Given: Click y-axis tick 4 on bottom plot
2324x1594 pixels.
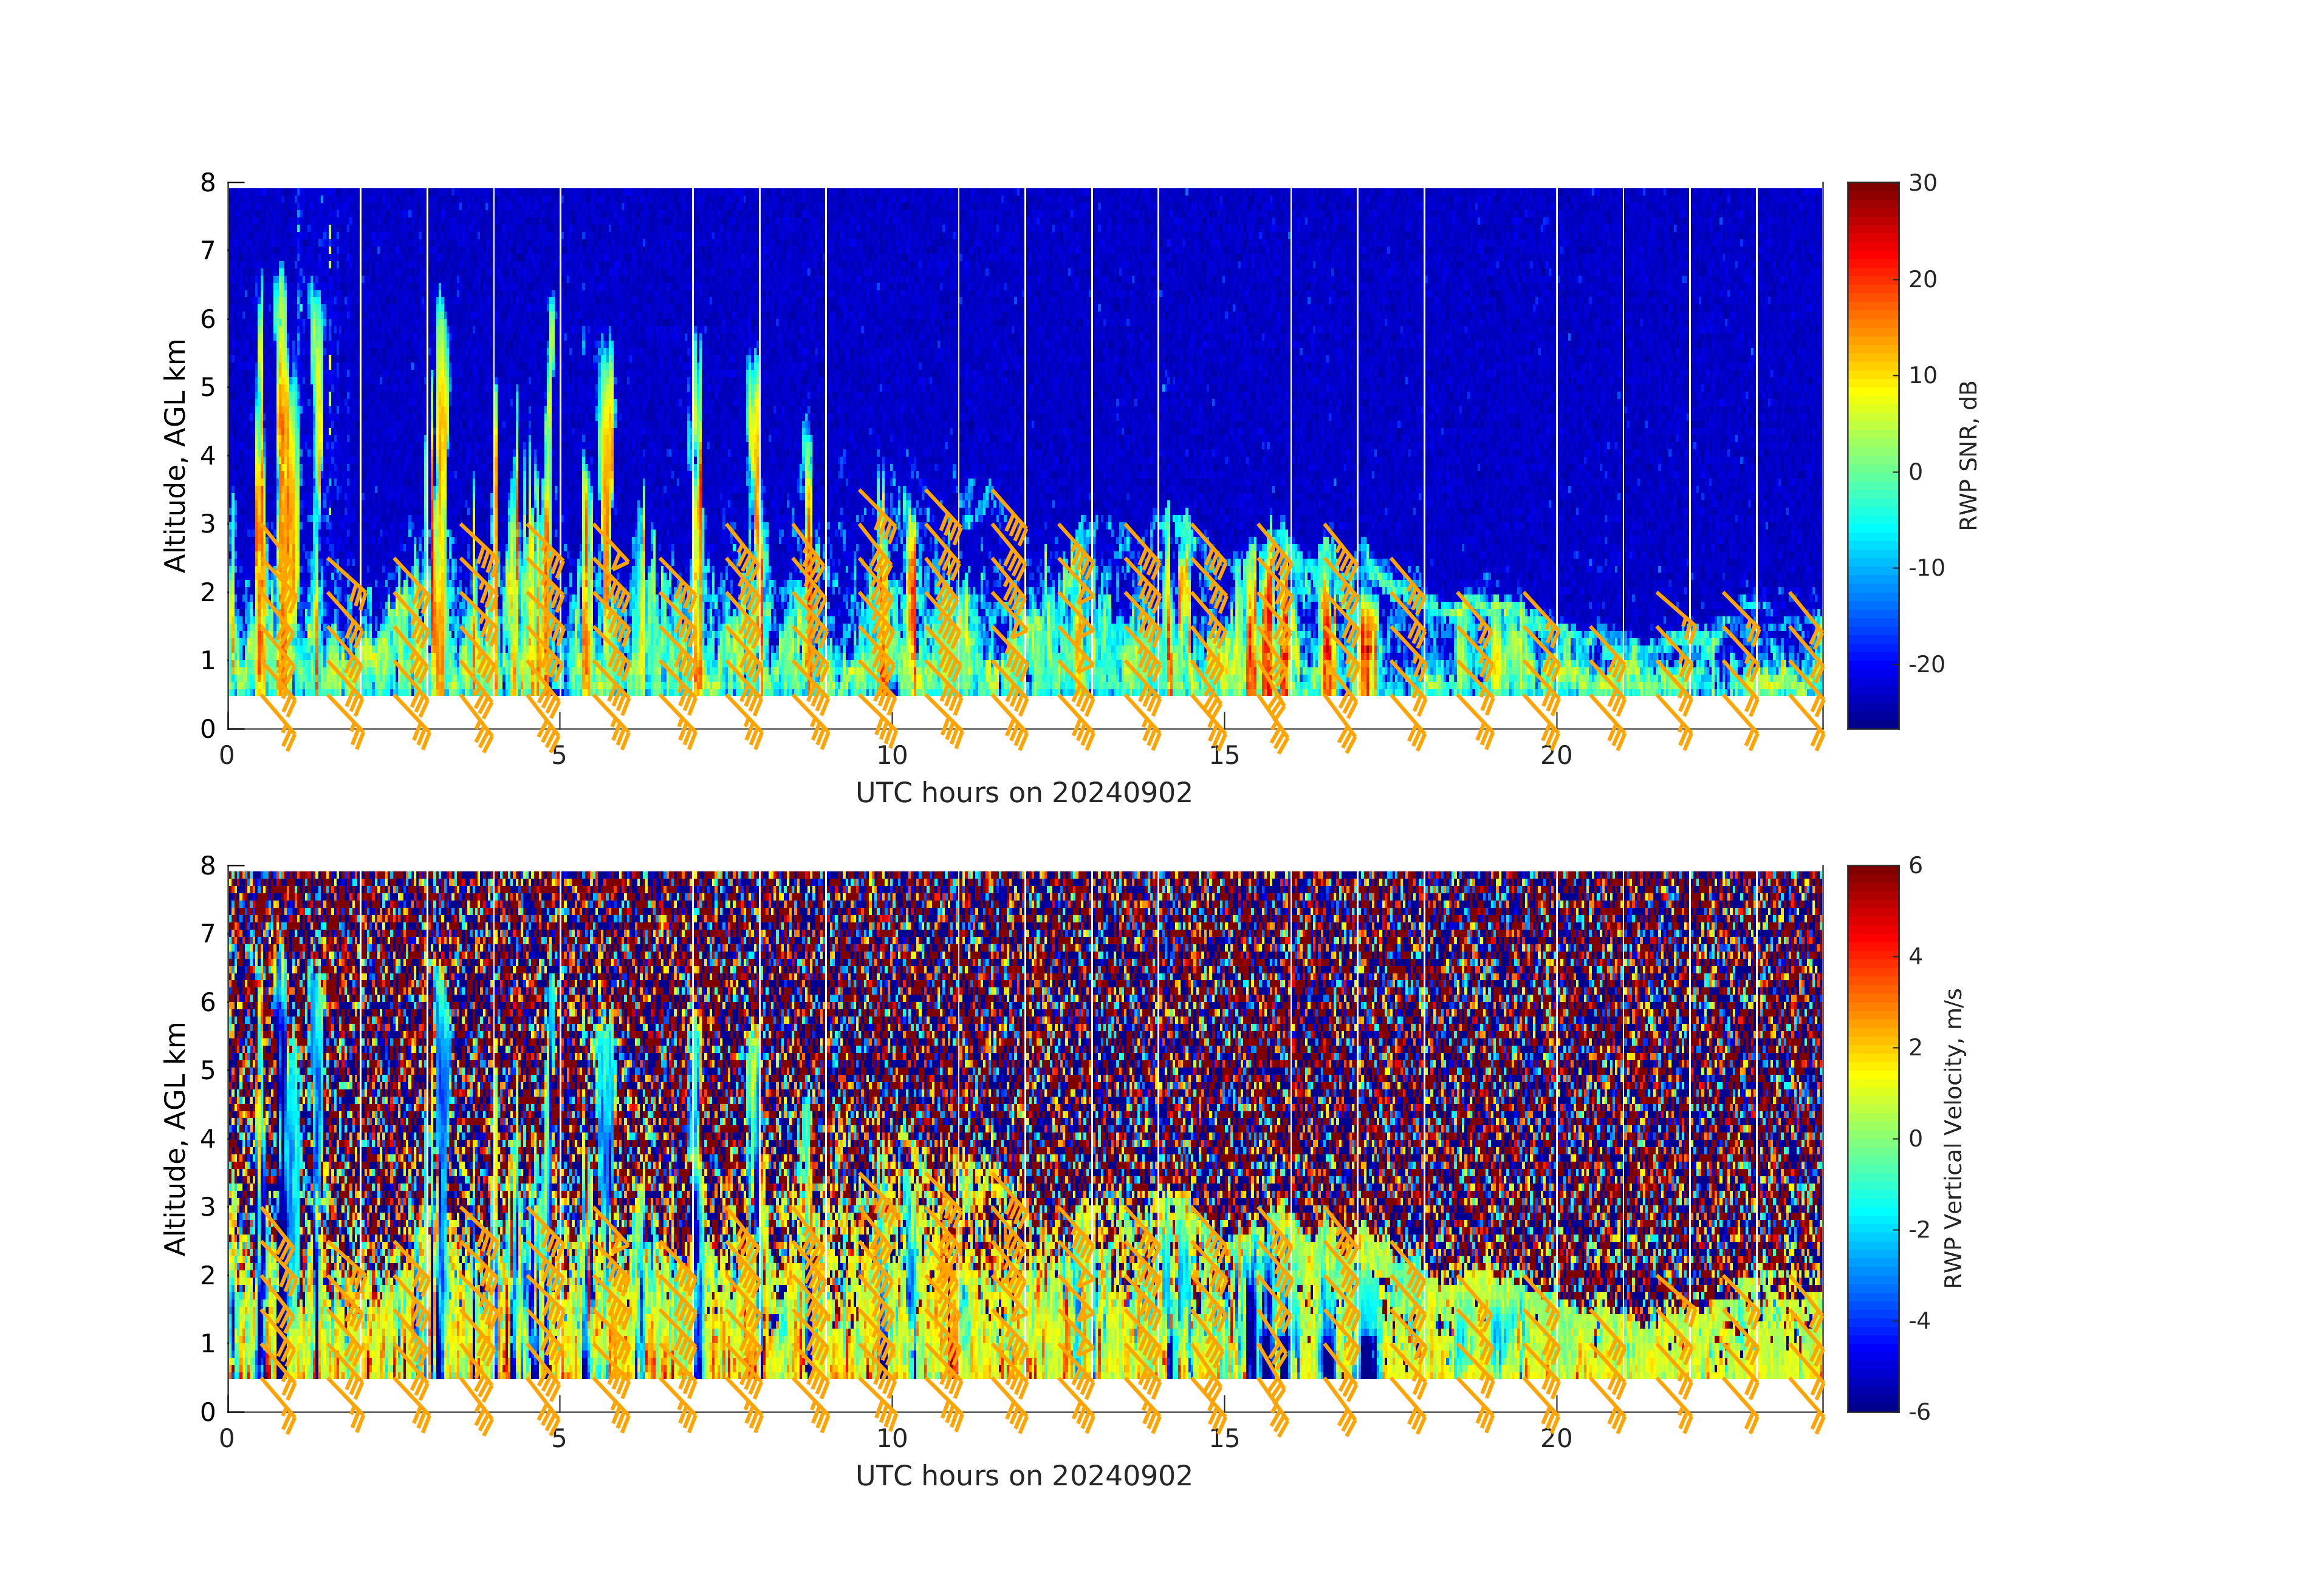Looking at the screenshot, I should click(x=208, y=1139).
